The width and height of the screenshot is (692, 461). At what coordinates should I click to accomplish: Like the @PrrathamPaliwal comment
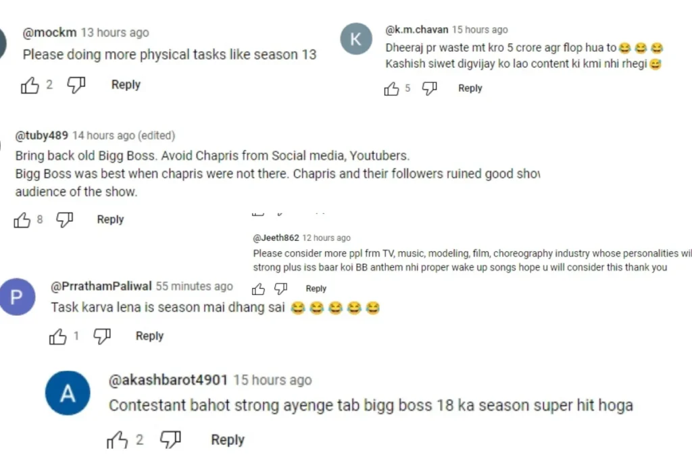point(58,337)
